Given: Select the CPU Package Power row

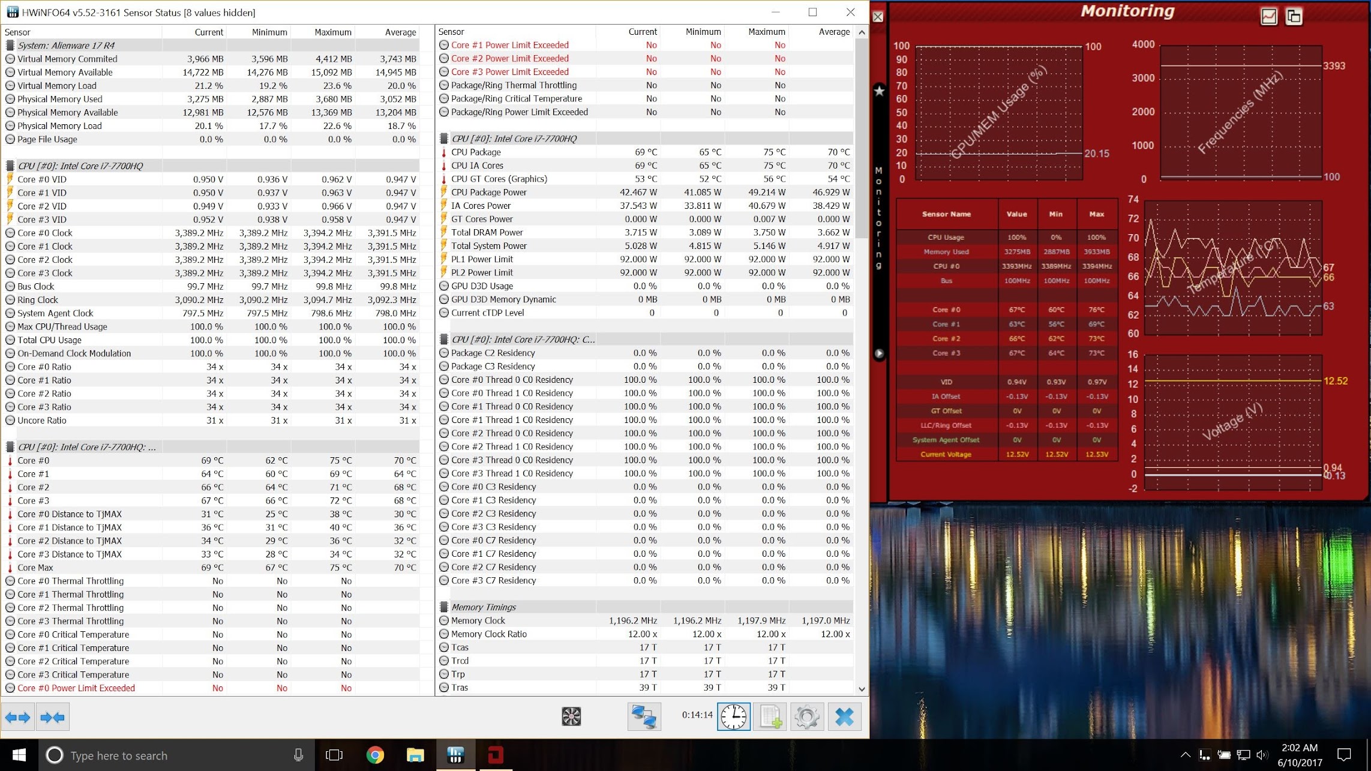Looking at the screenshot, I should point(644,193).
